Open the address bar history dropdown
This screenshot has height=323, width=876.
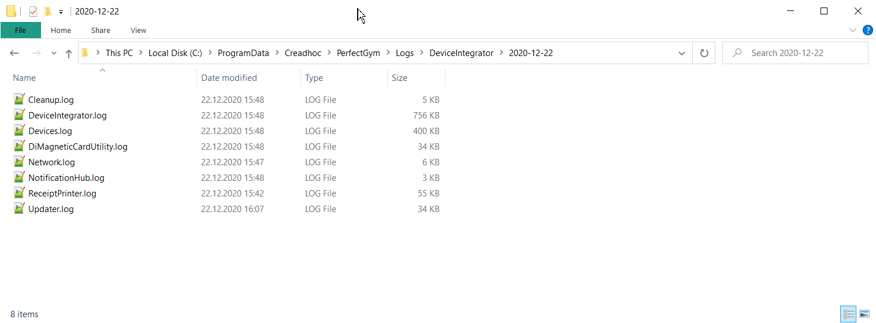(x=682, y=53)
